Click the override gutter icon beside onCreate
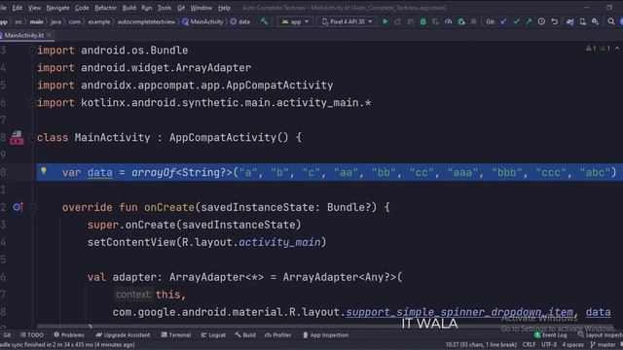The image size is (623, 350). pos(18,207)
